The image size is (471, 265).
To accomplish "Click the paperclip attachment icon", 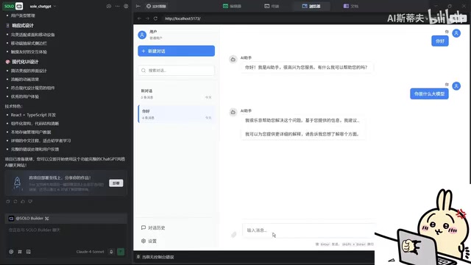I will [x=234, y=234].
